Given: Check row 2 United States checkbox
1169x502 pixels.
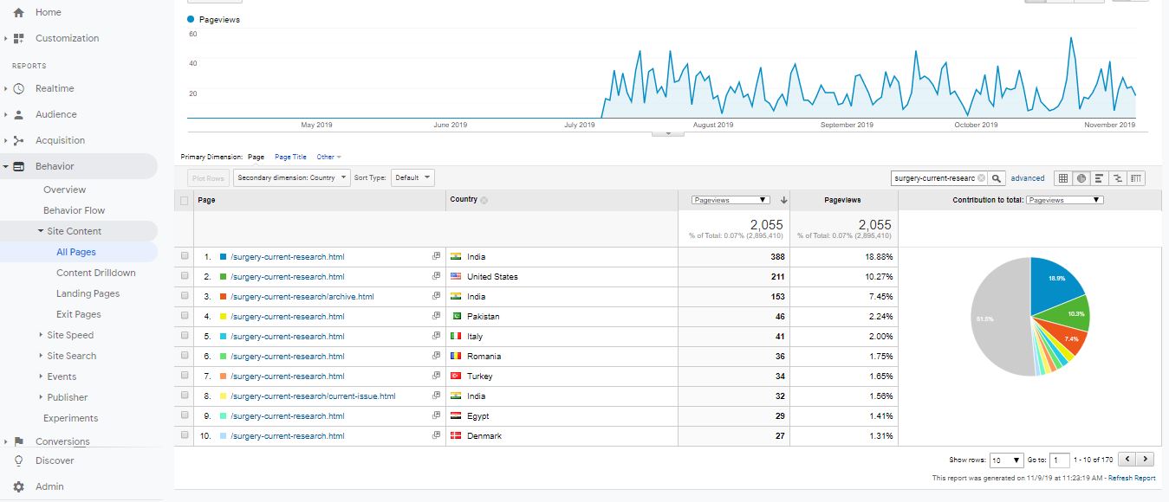Looking at the screenshot, I should pos(184,276).
